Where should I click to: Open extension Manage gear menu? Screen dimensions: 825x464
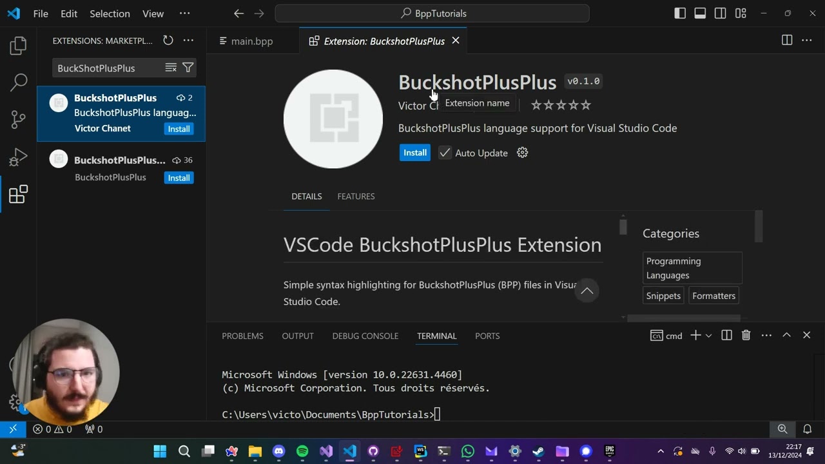[523, 153]
